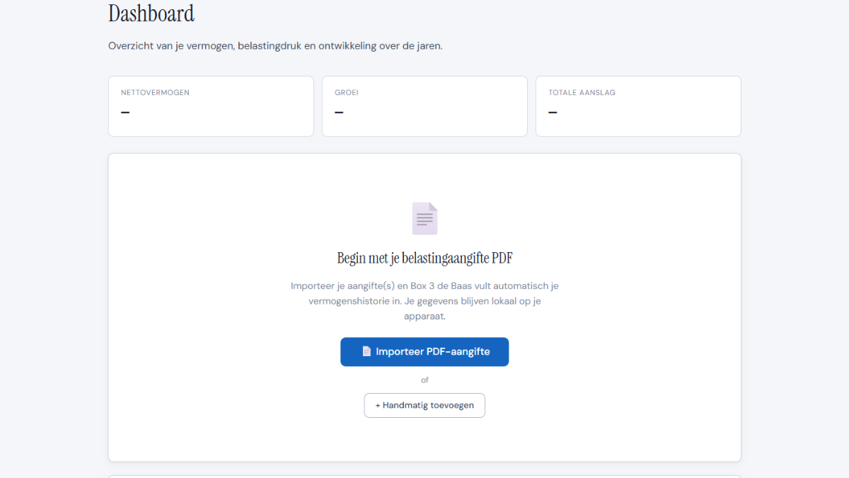Select the TOTALE AANSLAG summary card
The width and height of the screenshot is (849, 478).
pyautogui.click(x=638, y=106)
